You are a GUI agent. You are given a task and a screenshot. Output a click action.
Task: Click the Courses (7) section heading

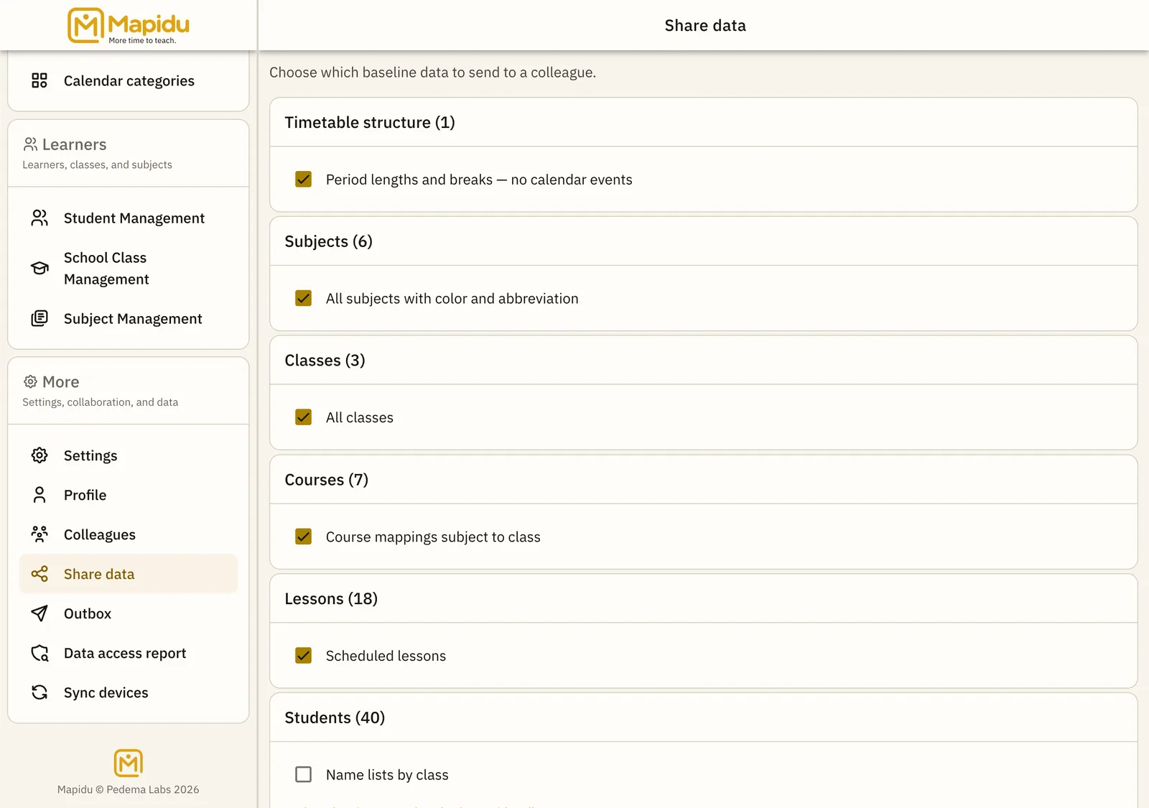[x=326, y=480]
